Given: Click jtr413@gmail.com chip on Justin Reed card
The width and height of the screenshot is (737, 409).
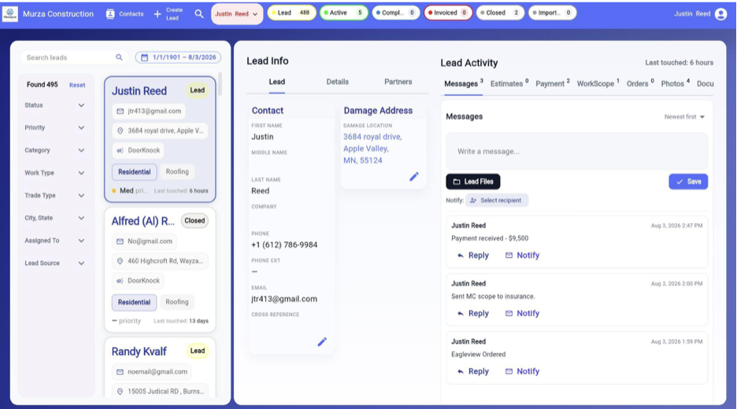Looking at the screenshot, I should (x=149, y=111).
